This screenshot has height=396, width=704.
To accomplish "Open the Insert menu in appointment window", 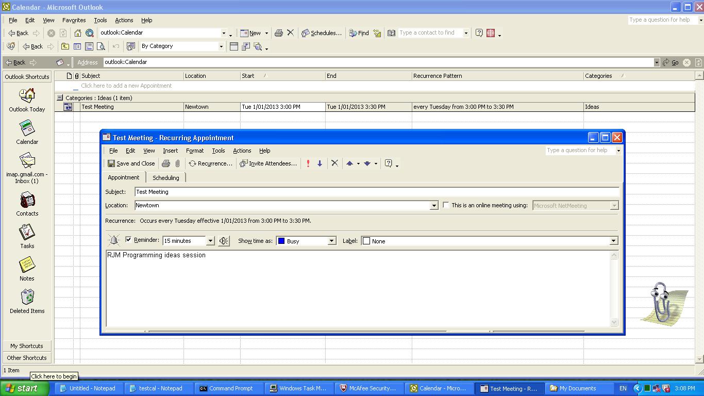I will [x=170, y=151].
